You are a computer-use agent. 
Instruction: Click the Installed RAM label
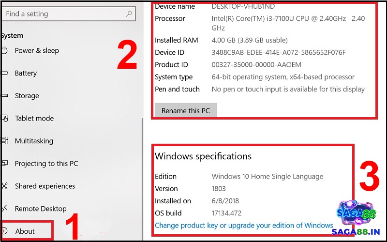point(176,40)
